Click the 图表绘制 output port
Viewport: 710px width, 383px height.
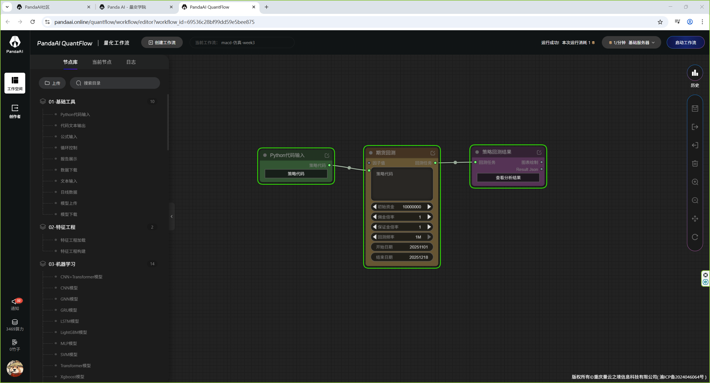(x=541, y=162)
